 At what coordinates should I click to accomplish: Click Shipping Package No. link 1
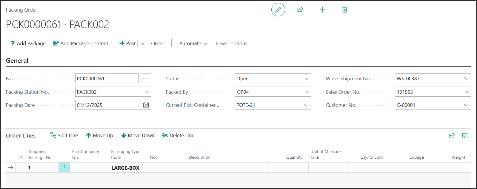tap(29, 168)
